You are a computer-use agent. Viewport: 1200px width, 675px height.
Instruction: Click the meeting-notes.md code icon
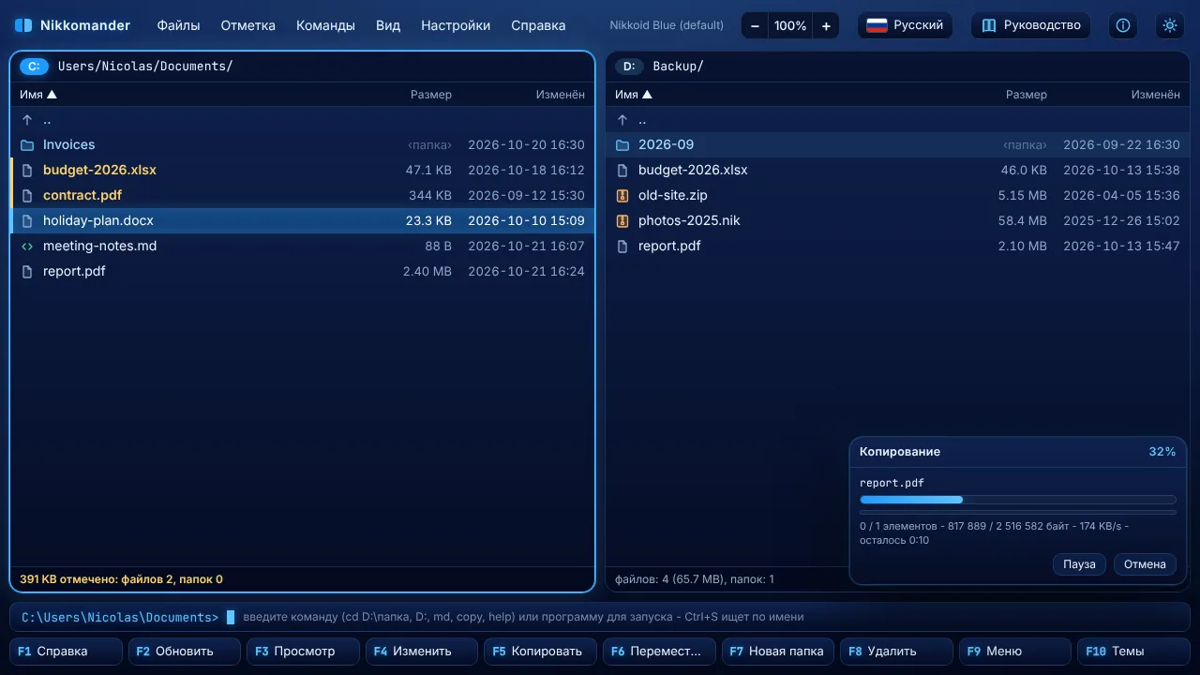pyautogui.click(x=27, y=246)
